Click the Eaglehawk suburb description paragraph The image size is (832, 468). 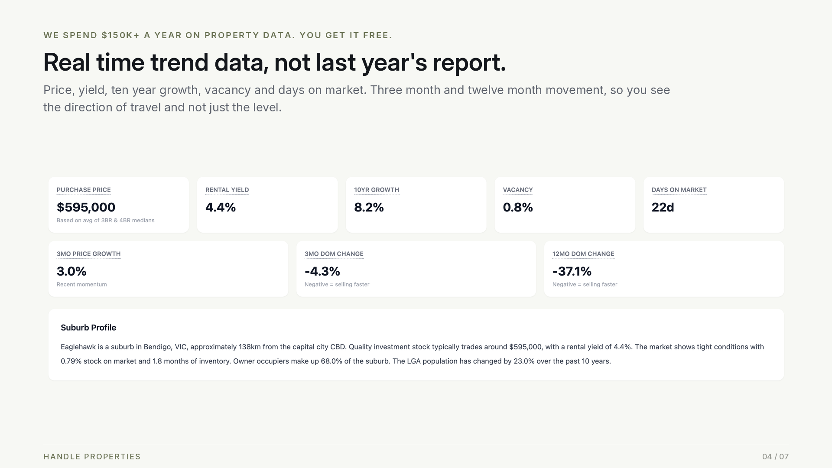click(x=412, y=354)
